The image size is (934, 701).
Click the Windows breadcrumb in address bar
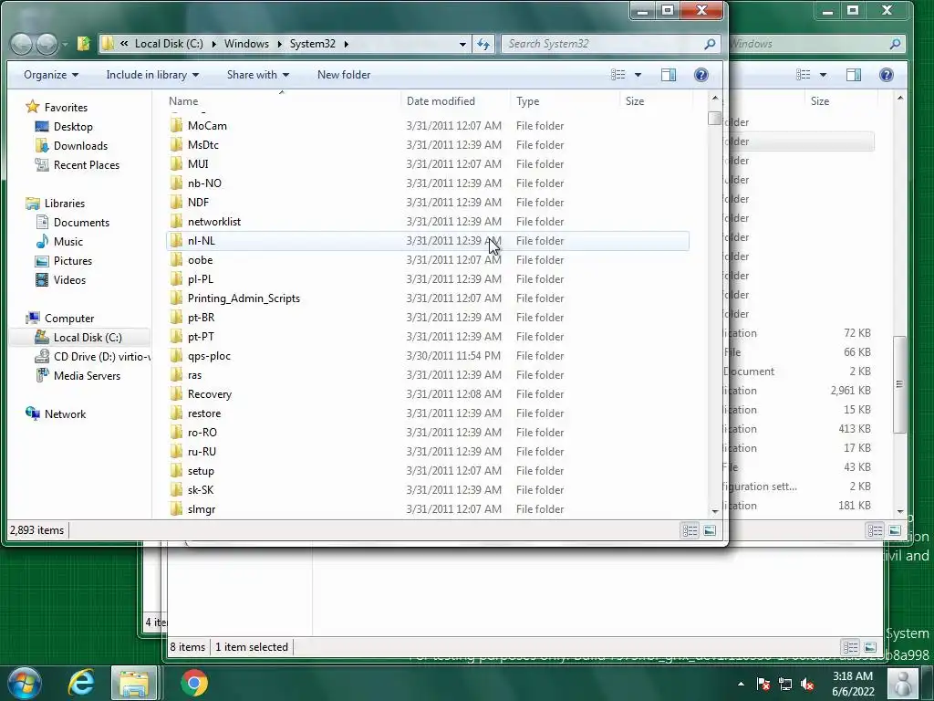click(246, 44)
